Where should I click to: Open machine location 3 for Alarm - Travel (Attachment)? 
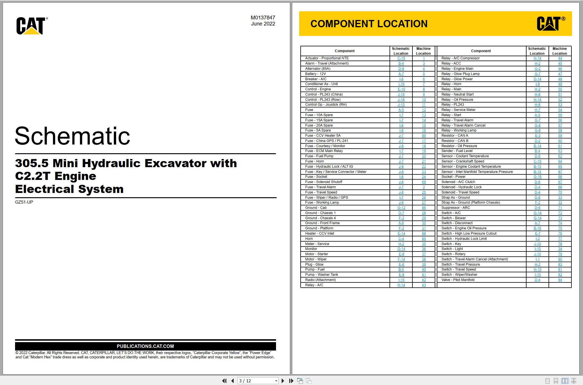point(424,63)
